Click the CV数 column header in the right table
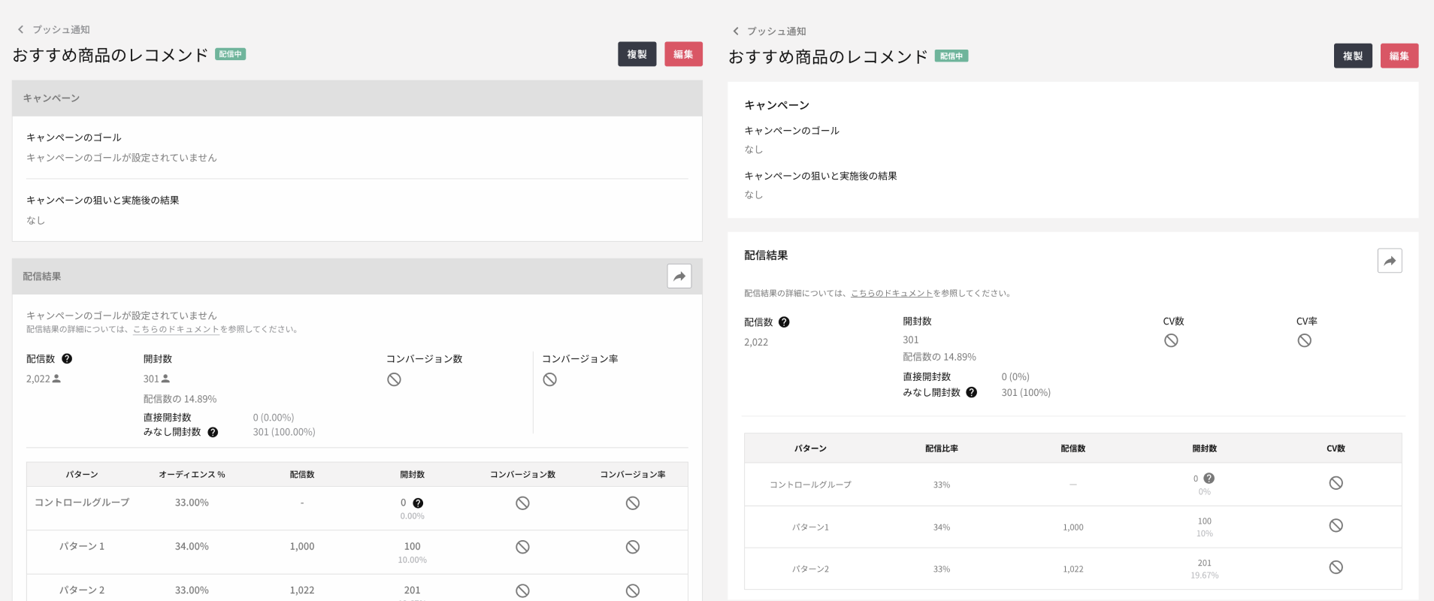 [1336, 448]
